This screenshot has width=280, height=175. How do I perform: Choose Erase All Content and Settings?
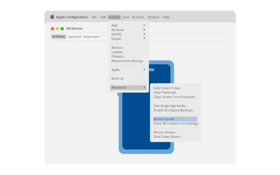pos(176,124)
